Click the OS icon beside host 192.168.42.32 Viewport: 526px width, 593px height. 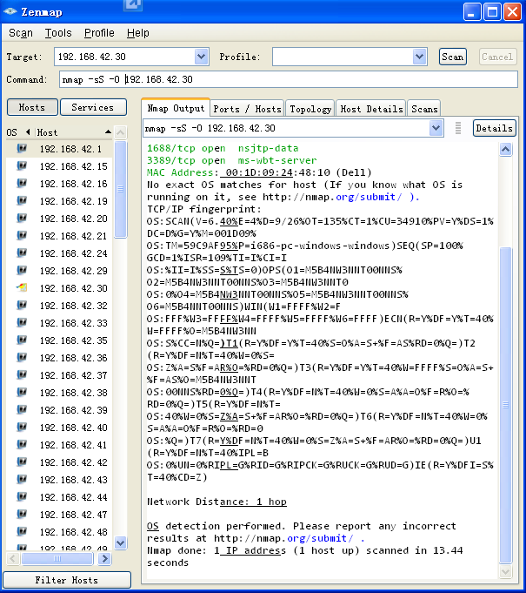pos(22,305)
